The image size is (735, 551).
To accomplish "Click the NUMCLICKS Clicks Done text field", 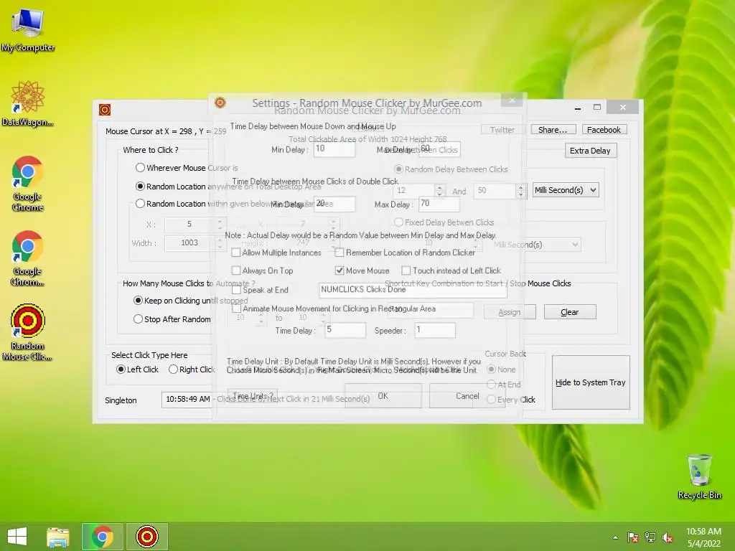I will point(413,290).
